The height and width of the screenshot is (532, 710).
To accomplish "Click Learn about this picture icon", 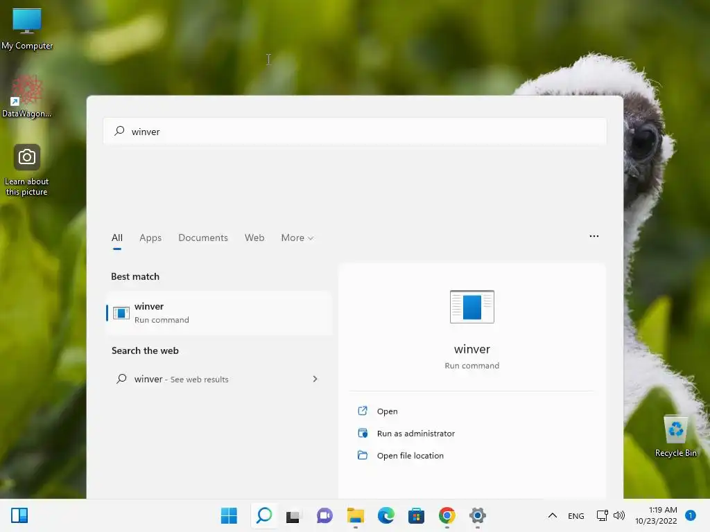I will (x=27, y=170).
